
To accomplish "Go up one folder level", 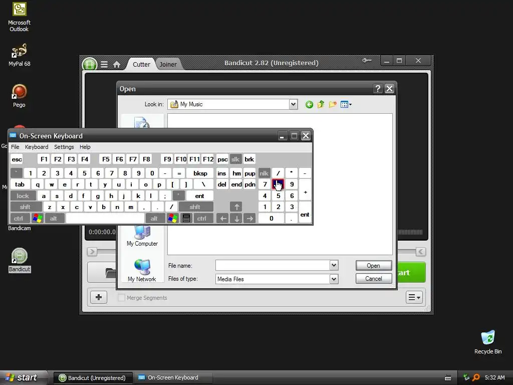I will click(321, 104).
